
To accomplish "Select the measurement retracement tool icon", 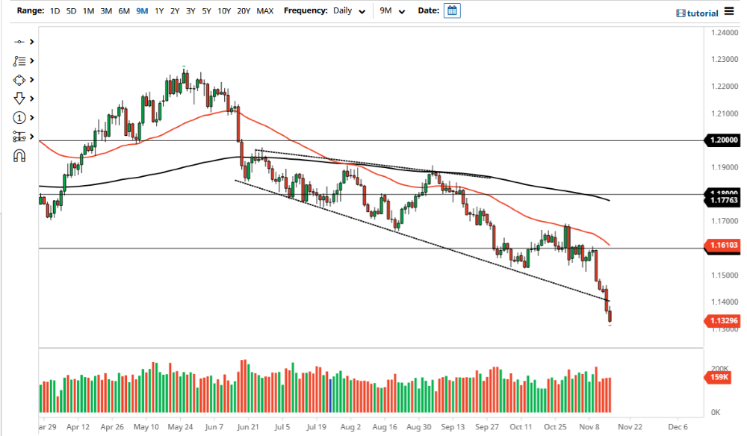I will pyautogui.click(x=19, y=137).
